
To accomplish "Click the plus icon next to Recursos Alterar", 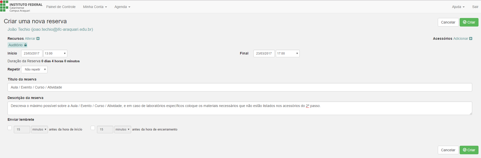I will pyautogui.click(x=38, y=38).
